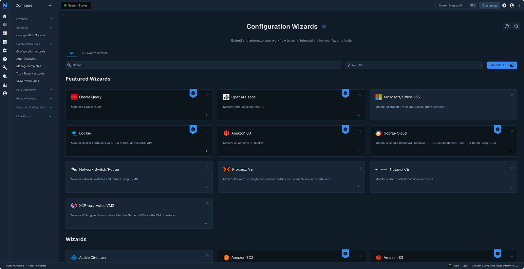Add page to favorites with star button

pos(516,26)
